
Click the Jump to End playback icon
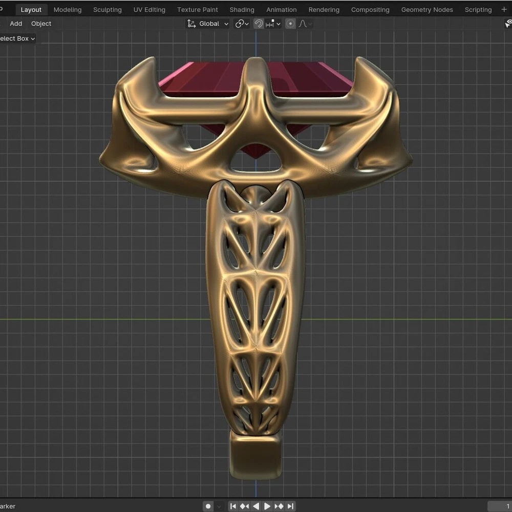tap(290, 506)
